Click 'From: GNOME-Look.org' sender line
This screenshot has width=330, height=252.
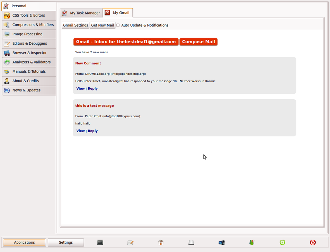click(x=110, y=74)
